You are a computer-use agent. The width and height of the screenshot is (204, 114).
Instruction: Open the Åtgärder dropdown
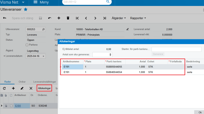pyautogui.click(x=119, y=18)
